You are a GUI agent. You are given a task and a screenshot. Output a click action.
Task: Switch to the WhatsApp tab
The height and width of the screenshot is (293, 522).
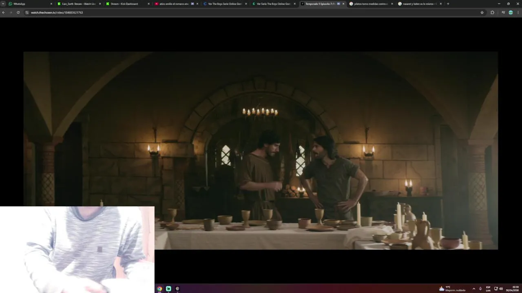[x=31, y=4]
